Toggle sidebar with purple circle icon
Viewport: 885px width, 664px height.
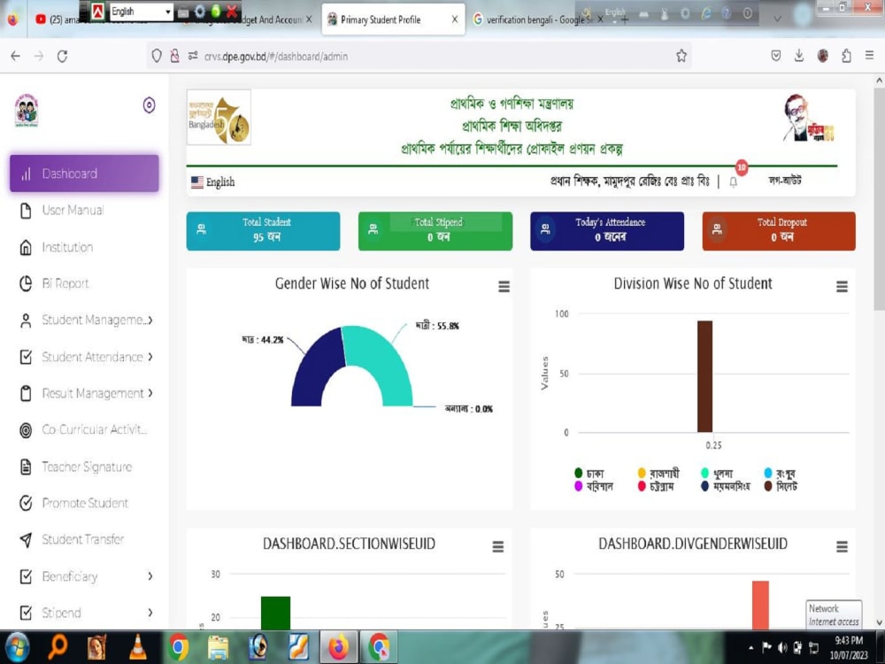click(x=149, y=105)
